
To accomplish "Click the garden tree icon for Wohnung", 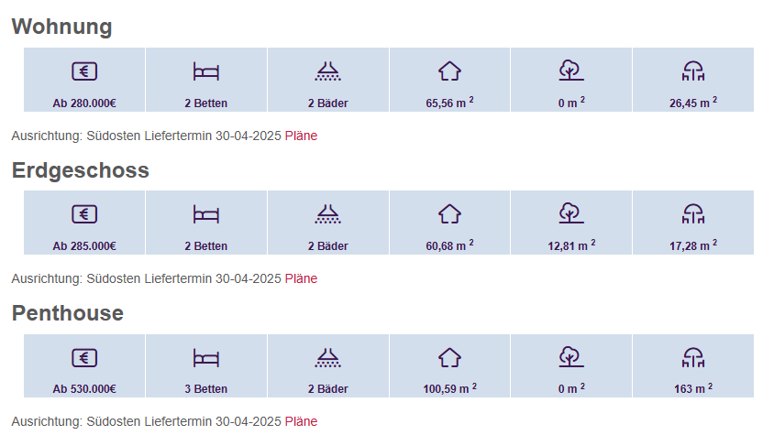I will point(570,71).
